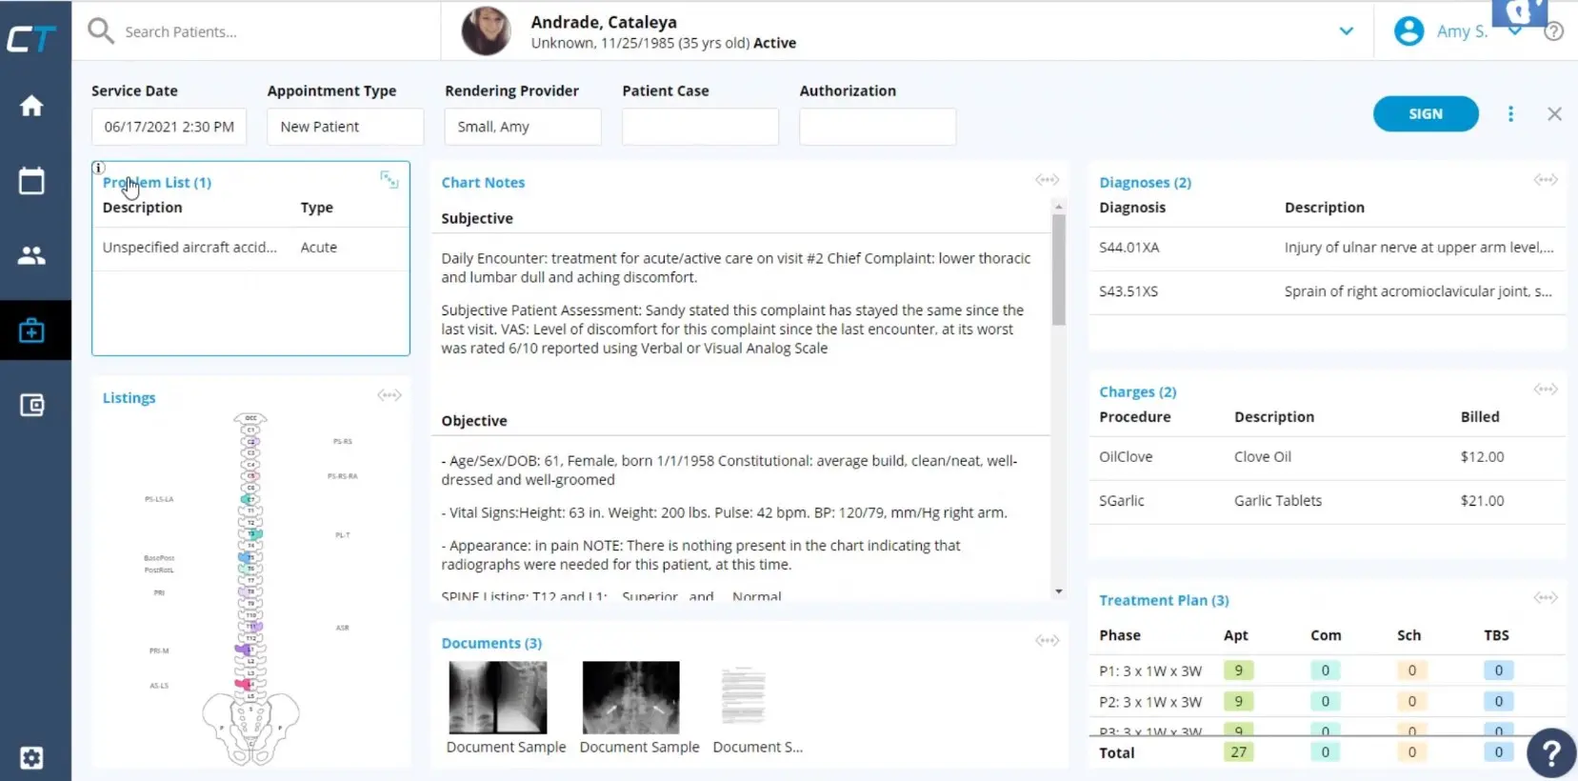Click the Chart Notes scrollbar down arrow
The image size is (1578, 781).
click(1058, 591)
